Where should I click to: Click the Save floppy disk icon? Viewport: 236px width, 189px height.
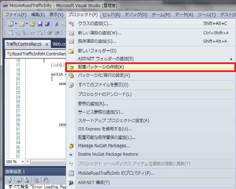[x=40, y=24]
